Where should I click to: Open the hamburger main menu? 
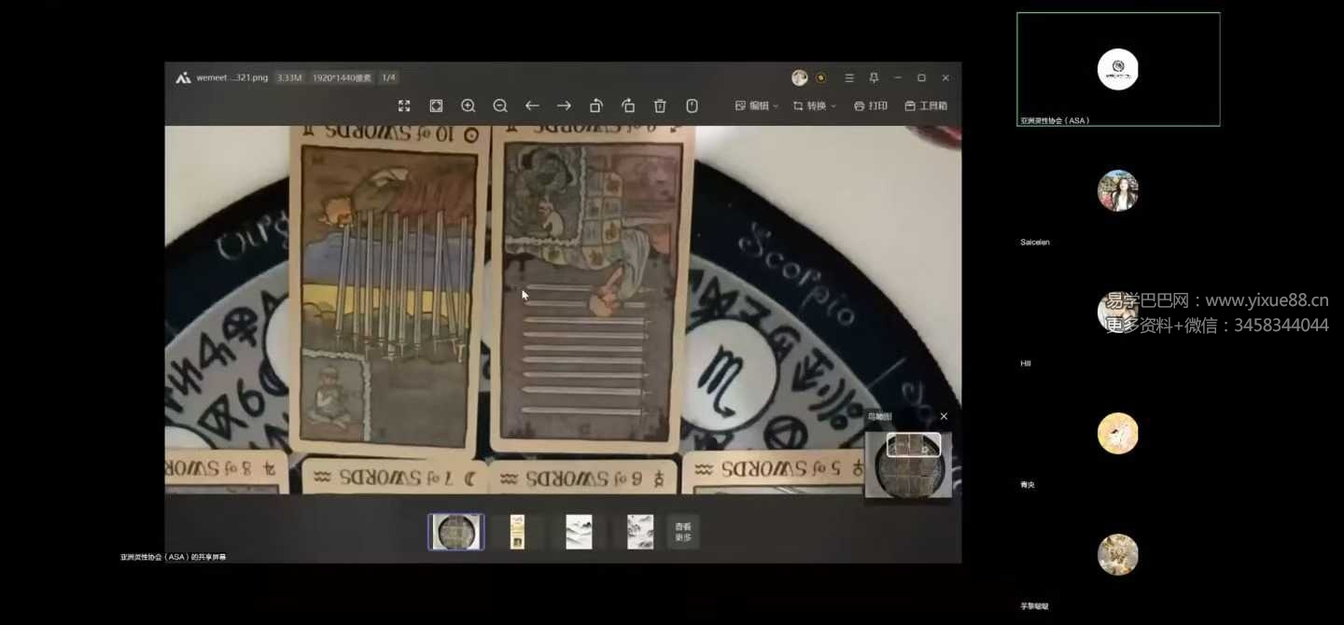coord(849,78)
